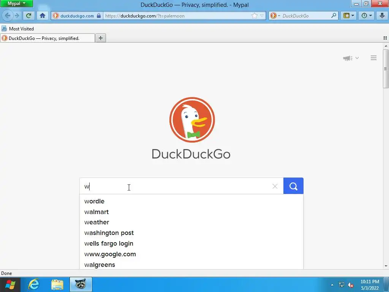The width and height of the screenshot is (389, 292).
Task: Open the Mypal application menu
Action: pos(17,3)
